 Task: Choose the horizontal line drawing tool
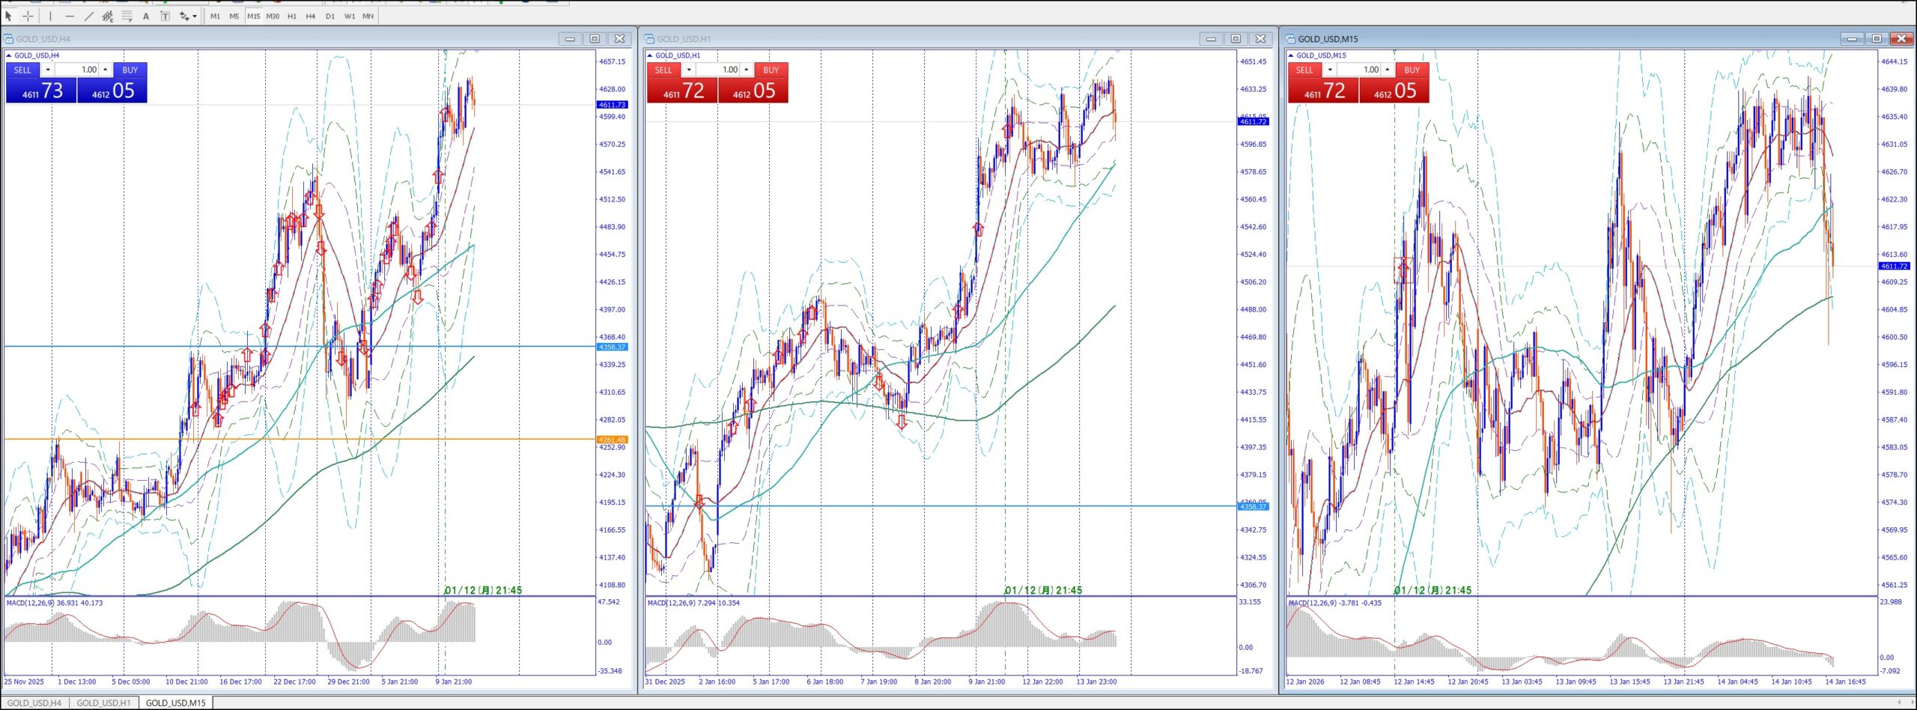click(70, 16)
